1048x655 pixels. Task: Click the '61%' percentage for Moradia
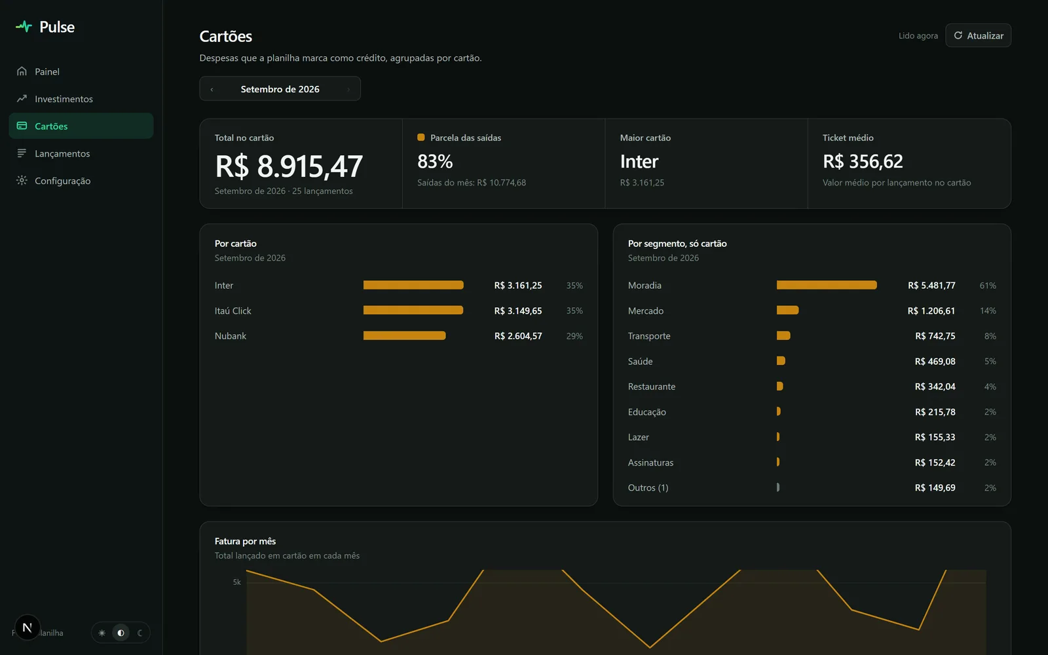(988, 286)
